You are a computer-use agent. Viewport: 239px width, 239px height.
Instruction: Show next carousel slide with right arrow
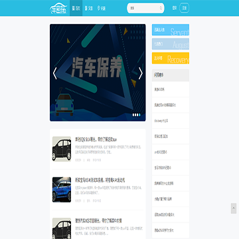(141, 73)
